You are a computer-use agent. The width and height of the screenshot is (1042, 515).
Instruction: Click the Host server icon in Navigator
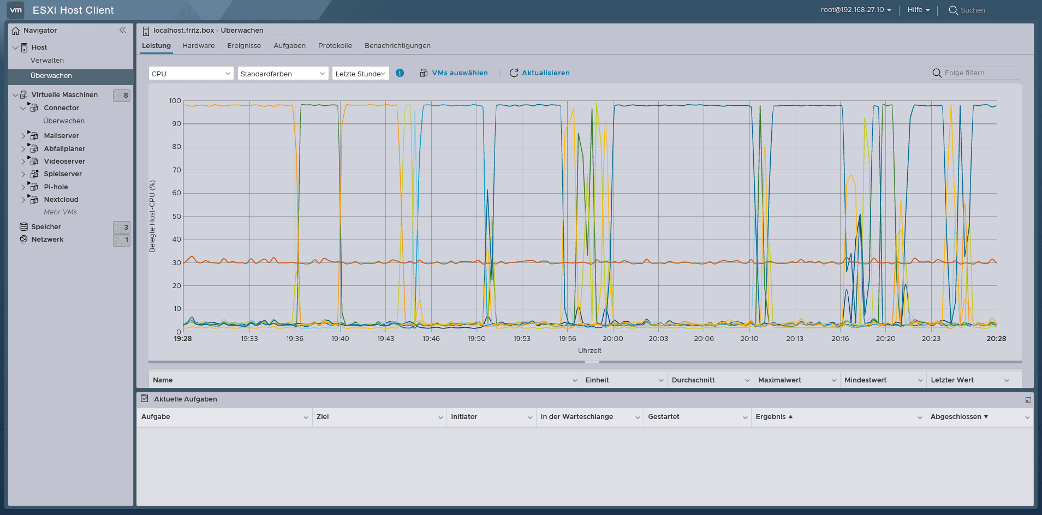pyautogui.click(x=25, y=47)
